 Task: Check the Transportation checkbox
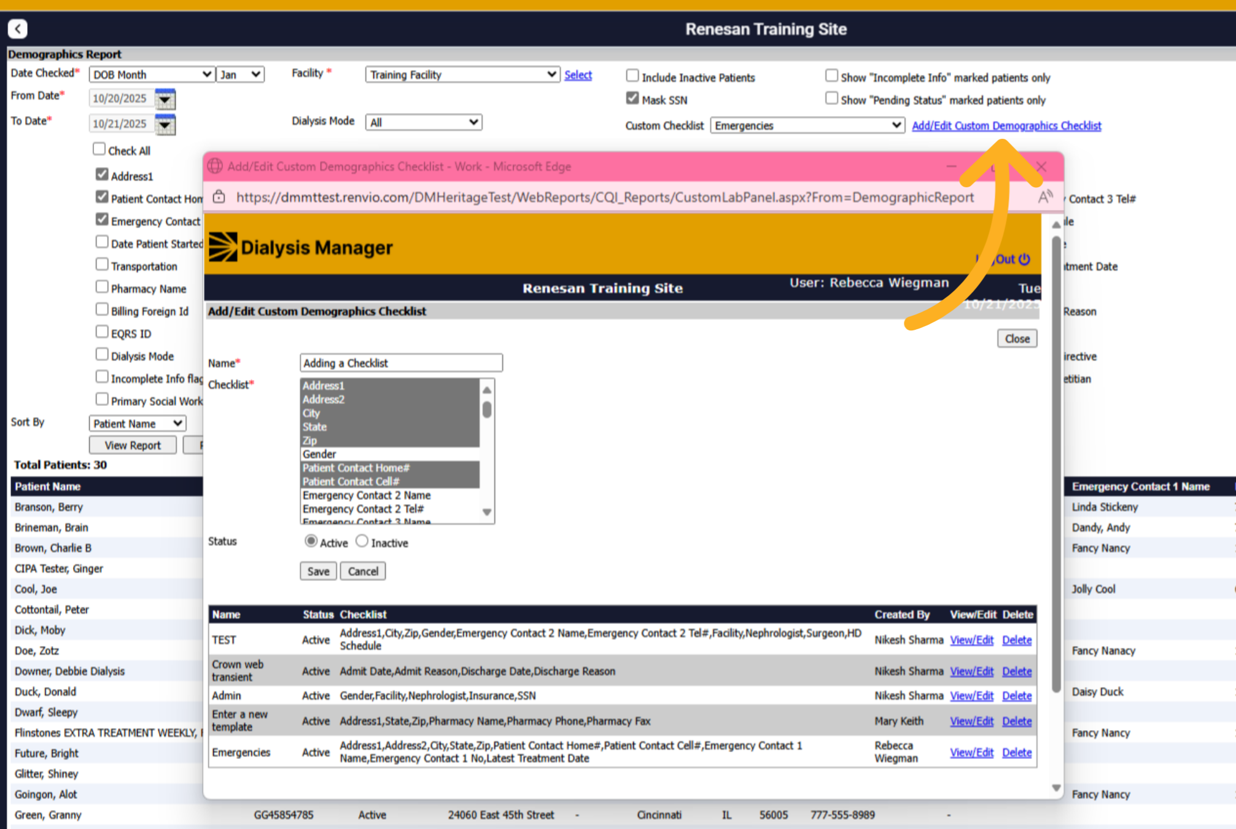(x=102, y=265)
